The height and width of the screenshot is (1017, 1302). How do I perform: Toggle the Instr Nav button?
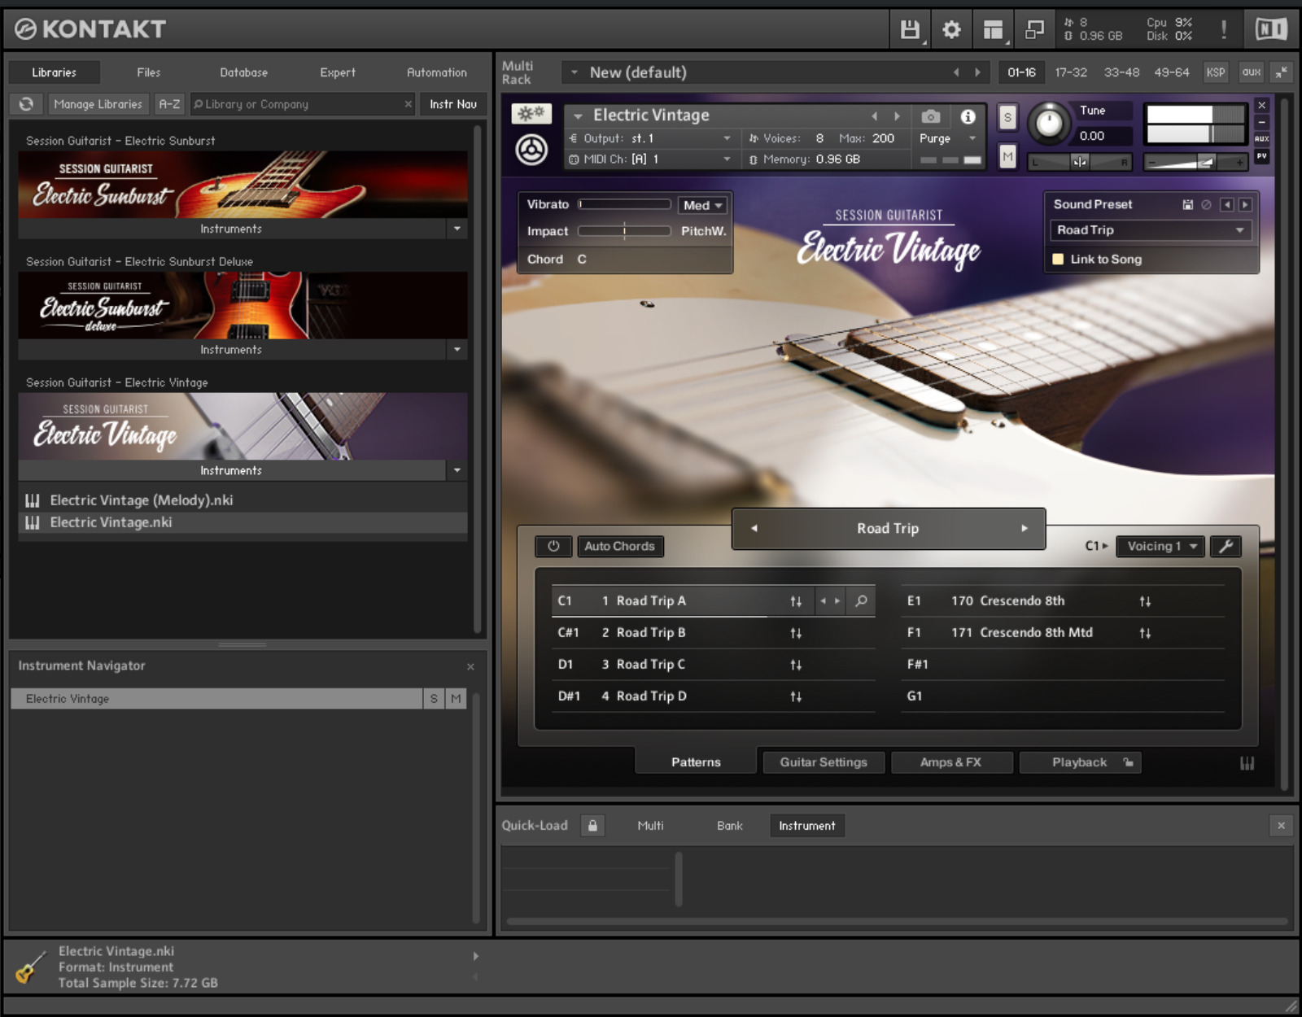pos(453,104)
